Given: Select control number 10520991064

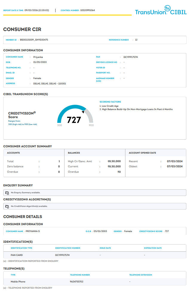Looking at the screenshot, I should [87, 10].
